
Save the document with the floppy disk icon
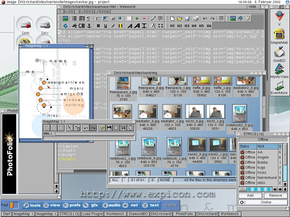[x=187, y=19]
